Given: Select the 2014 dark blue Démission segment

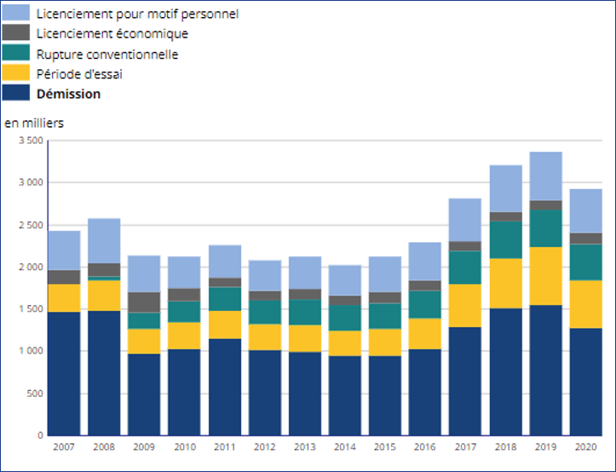Looking at the screenshot, I should [344, 395].
